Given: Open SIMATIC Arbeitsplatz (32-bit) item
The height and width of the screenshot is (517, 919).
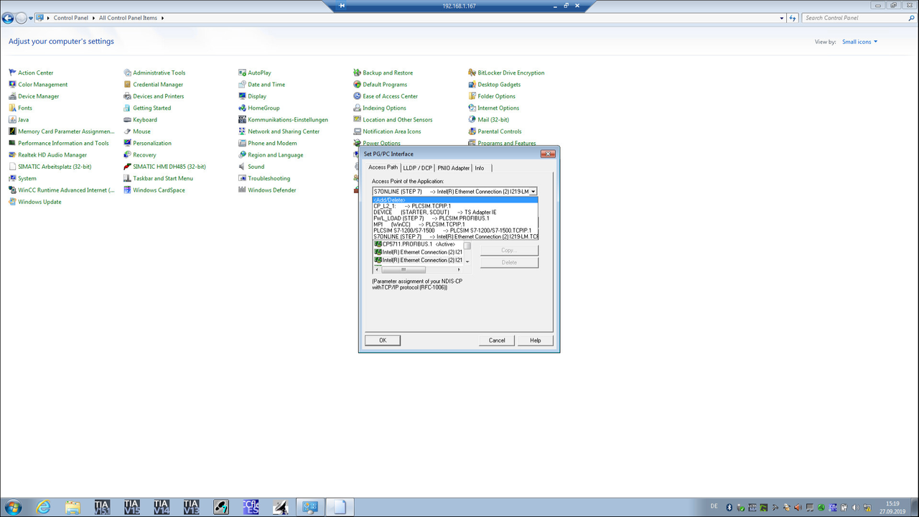Looking at the screenshot, I should (50, 167).
